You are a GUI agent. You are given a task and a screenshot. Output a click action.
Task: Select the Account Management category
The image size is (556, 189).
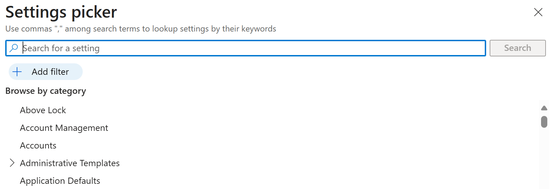pyautogui.click(x=64, y=128)
